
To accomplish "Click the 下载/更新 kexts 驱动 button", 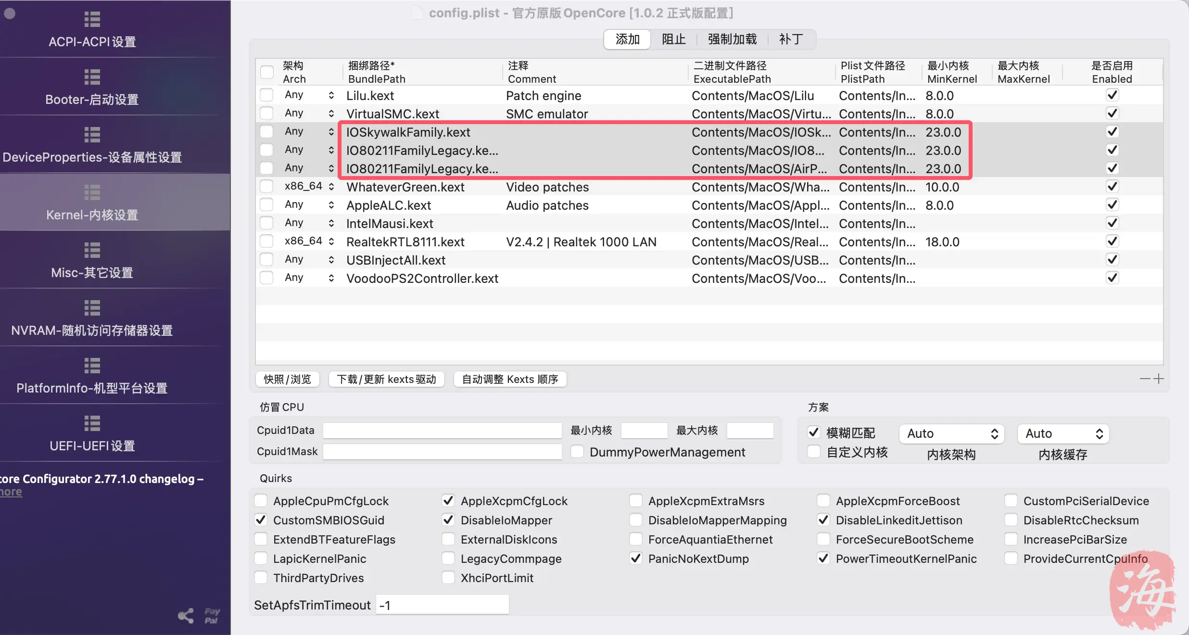I will click(x=386, y=379).
